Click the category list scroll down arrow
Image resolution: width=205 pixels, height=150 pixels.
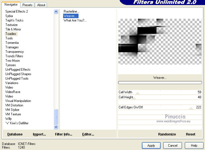tap(56, 127)
